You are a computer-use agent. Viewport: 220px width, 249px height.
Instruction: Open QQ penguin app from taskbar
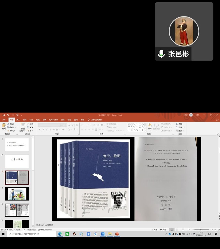tap(74, 234)
